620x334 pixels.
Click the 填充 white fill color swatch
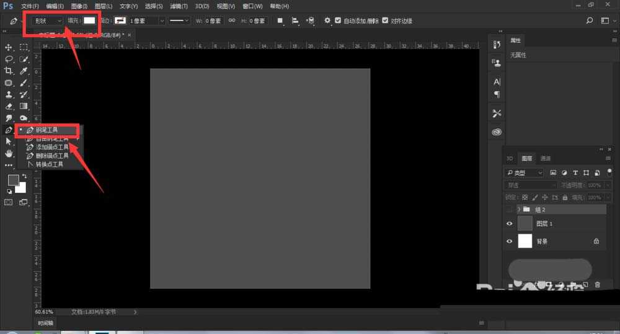coord(90,20)
